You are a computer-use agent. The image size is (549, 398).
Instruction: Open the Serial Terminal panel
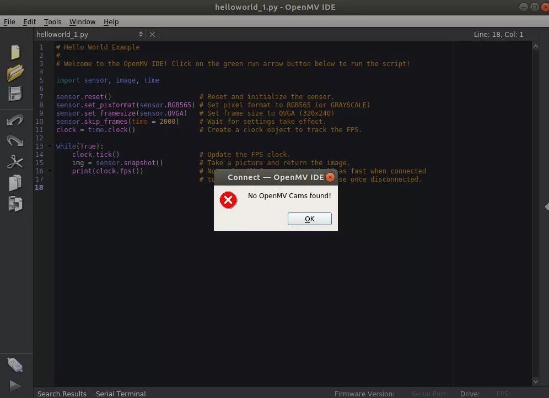coord(121,394)
